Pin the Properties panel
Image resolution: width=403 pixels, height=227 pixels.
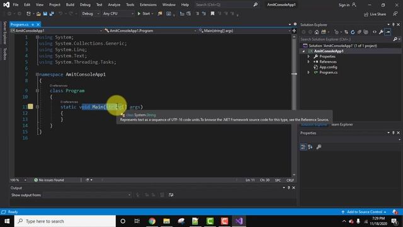[393, 133]
